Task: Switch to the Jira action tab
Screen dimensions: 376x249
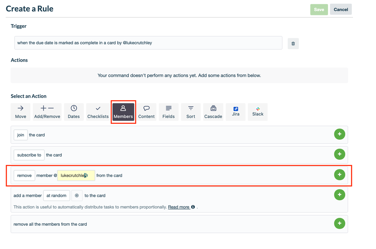Action: tap(236, 112)
